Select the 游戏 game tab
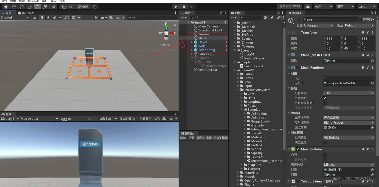The height and width of the screenshot is (187, 379). pyautogui.click(x=7, y=114)
